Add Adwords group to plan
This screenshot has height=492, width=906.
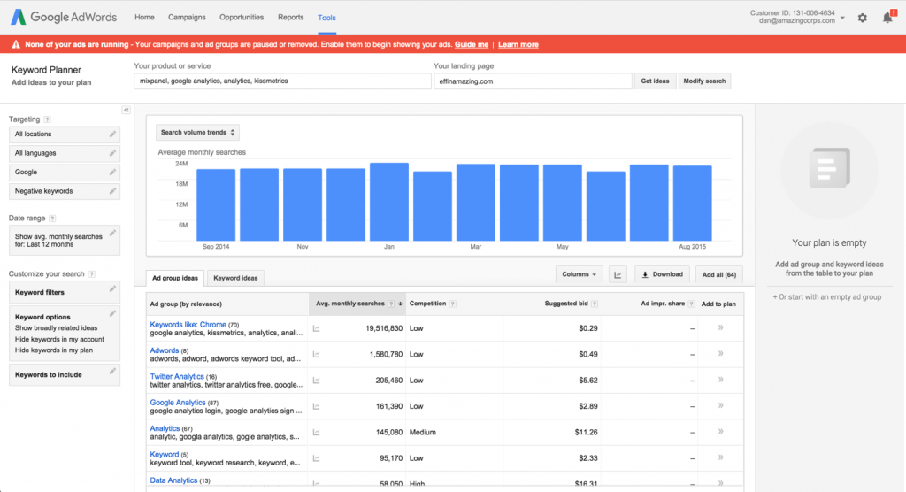click(720, 354)
